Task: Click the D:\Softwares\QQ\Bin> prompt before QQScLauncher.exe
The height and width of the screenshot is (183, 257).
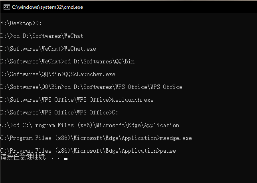Action: click(x=32, y=74)
